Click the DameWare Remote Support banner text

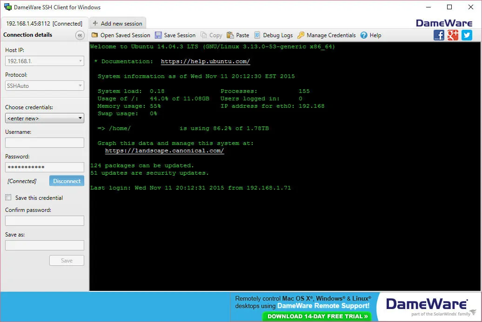(x=323, y=306)
